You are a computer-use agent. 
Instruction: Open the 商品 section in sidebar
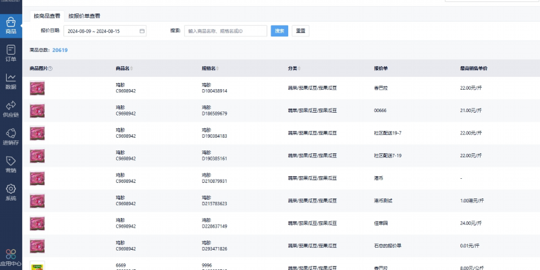pyautogui.click(x=11, y=26)
